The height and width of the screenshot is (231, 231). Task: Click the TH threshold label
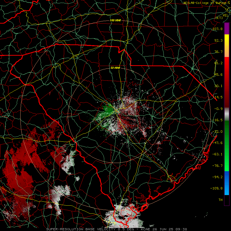(220, 200)
